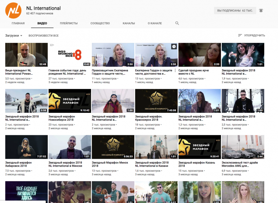This screenshot has height=203, width=278.
Task: Open the Упорядочить sort menu
Action: coord(251,36)
